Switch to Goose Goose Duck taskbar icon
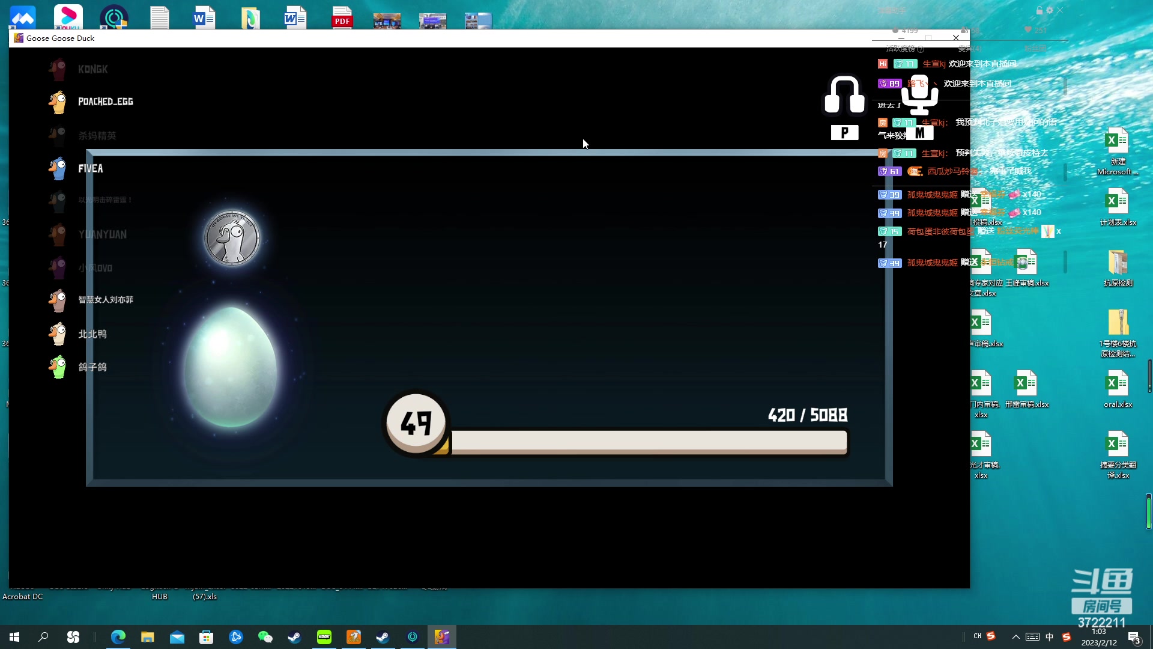The image size is (1153, 649). [x=442, y=637]
